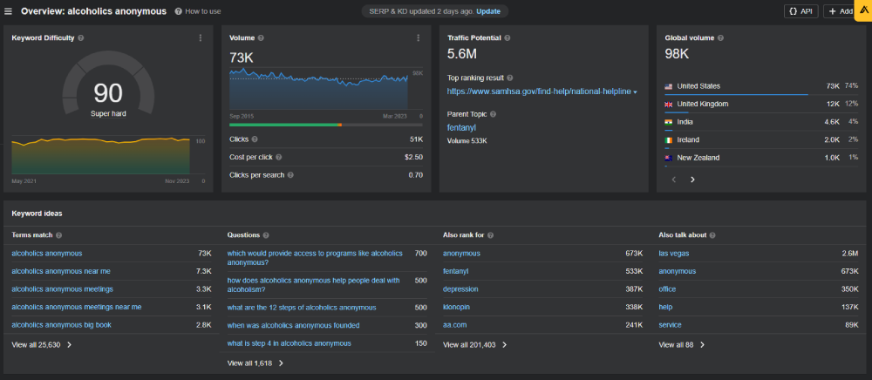Click the United States flag icon
The width and height of the screenshot is (872, 380).
pos(669,86)
